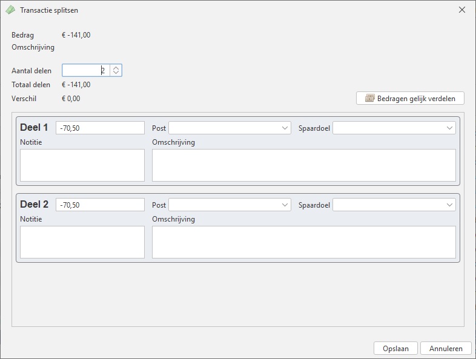Image resolution: width=476 pixels, height=359 pixels.
Task: Click the Transactie splitsen title bar text
Action: click(49, 10)
